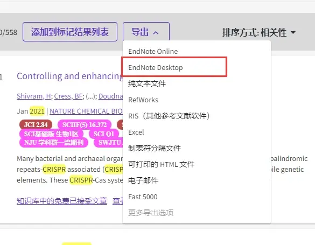Open 排序方式: 相关性 sort dropdown
The width and height of the screenshot is (315, 245).
pyautogui.click(x=259, y=32)
